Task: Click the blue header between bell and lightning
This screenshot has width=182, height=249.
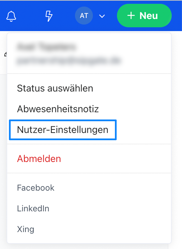Action: click(x=30, y=16)
